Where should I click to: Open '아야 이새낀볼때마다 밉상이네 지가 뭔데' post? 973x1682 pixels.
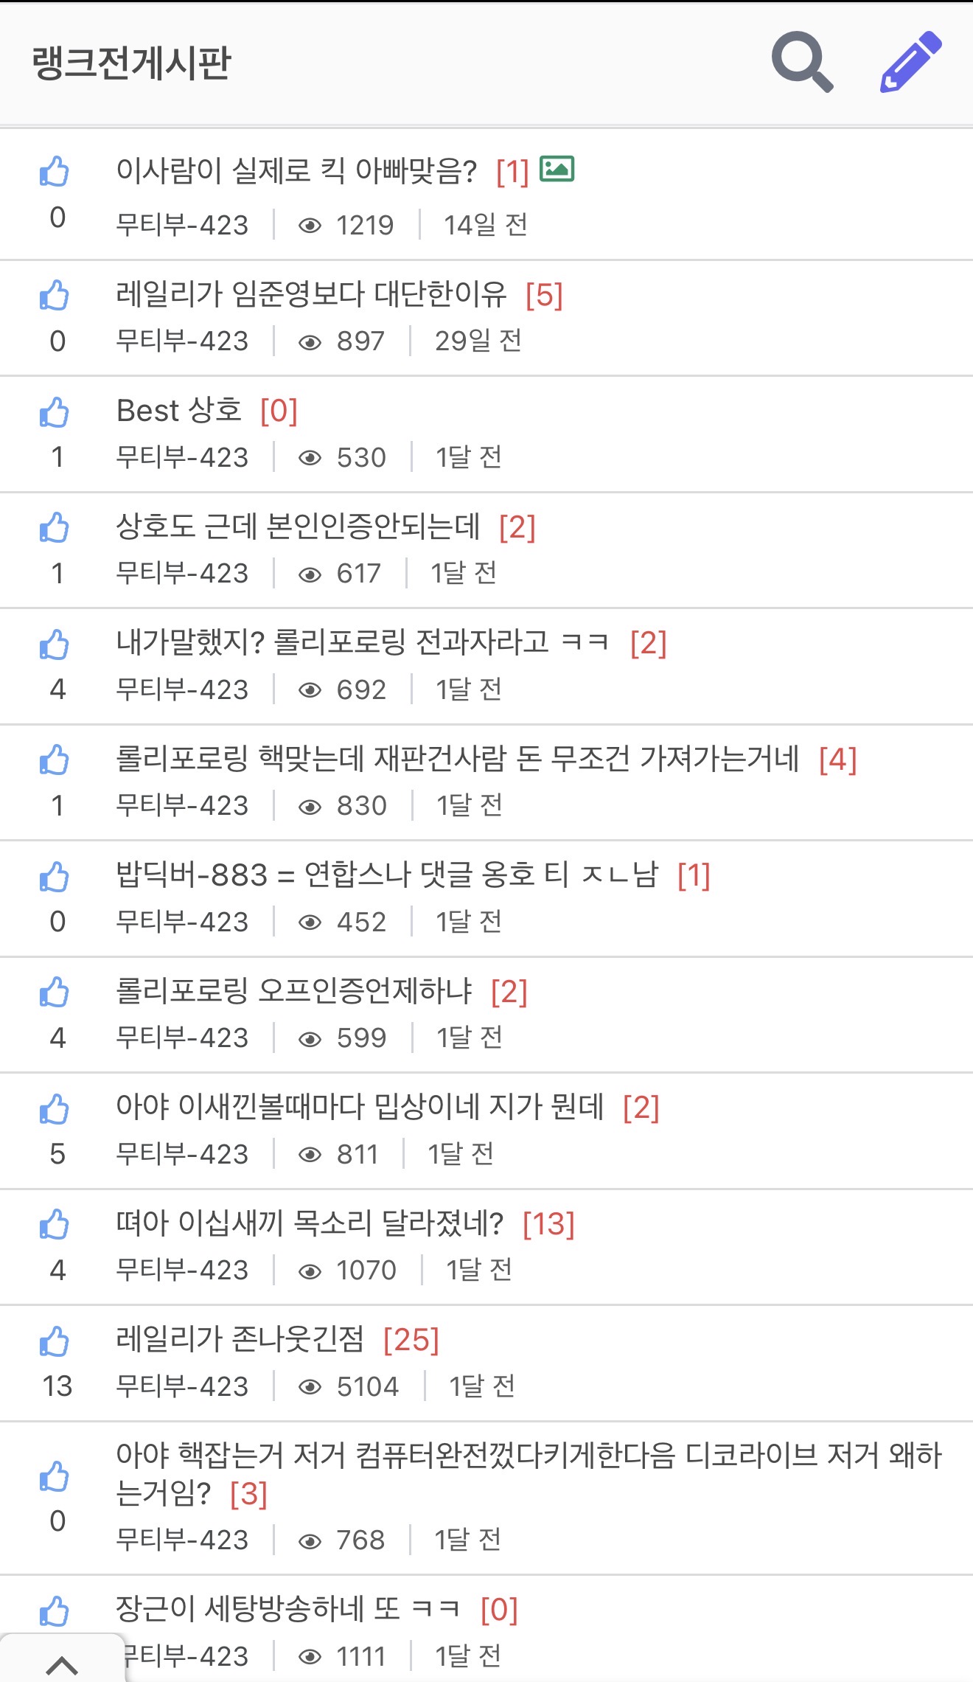tap(360, 1107)
